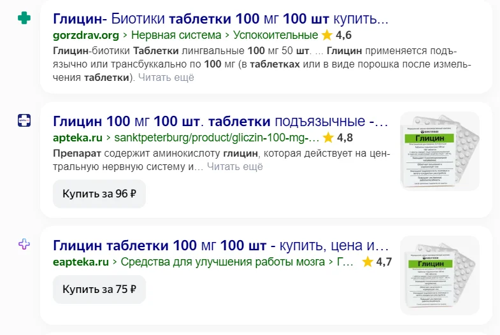
Task: Expand 'Читать ещё' in the gorzdrav snippet
Action: click(x=166, y=78)
